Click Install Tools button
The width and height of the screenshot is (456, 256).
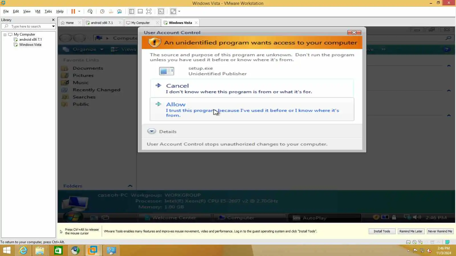click(382, 231)
